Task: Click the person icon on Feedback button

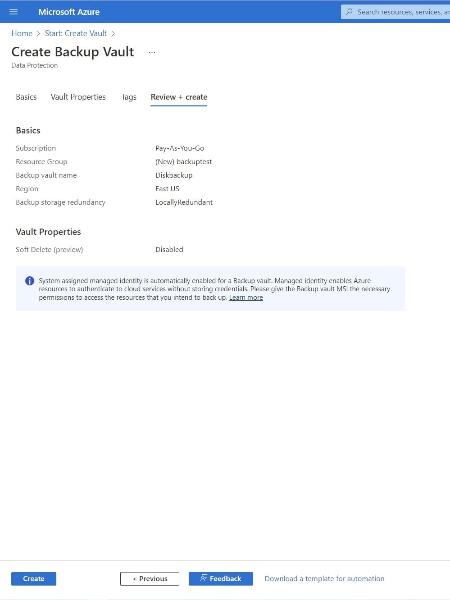Action: [204, 578]
